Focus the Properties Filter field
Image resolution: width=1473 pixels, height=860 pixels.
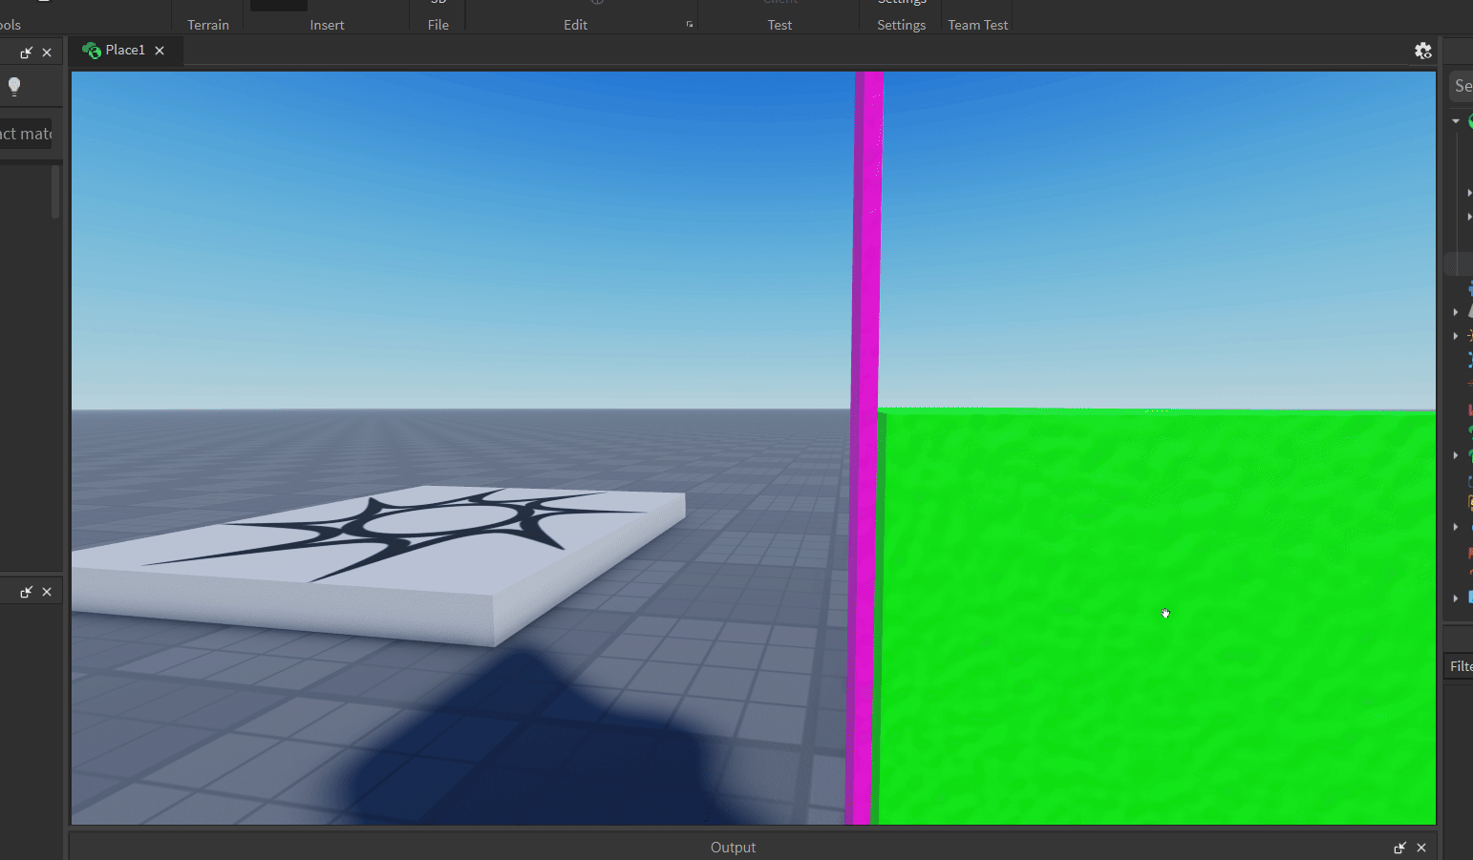point(1460,666)
